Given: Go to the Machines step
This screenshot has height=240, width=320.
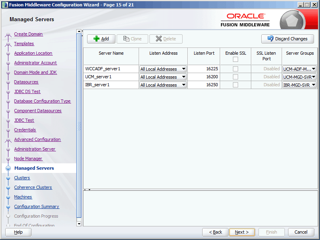Looking at the screenshot, I should click(x=23, y=197).
